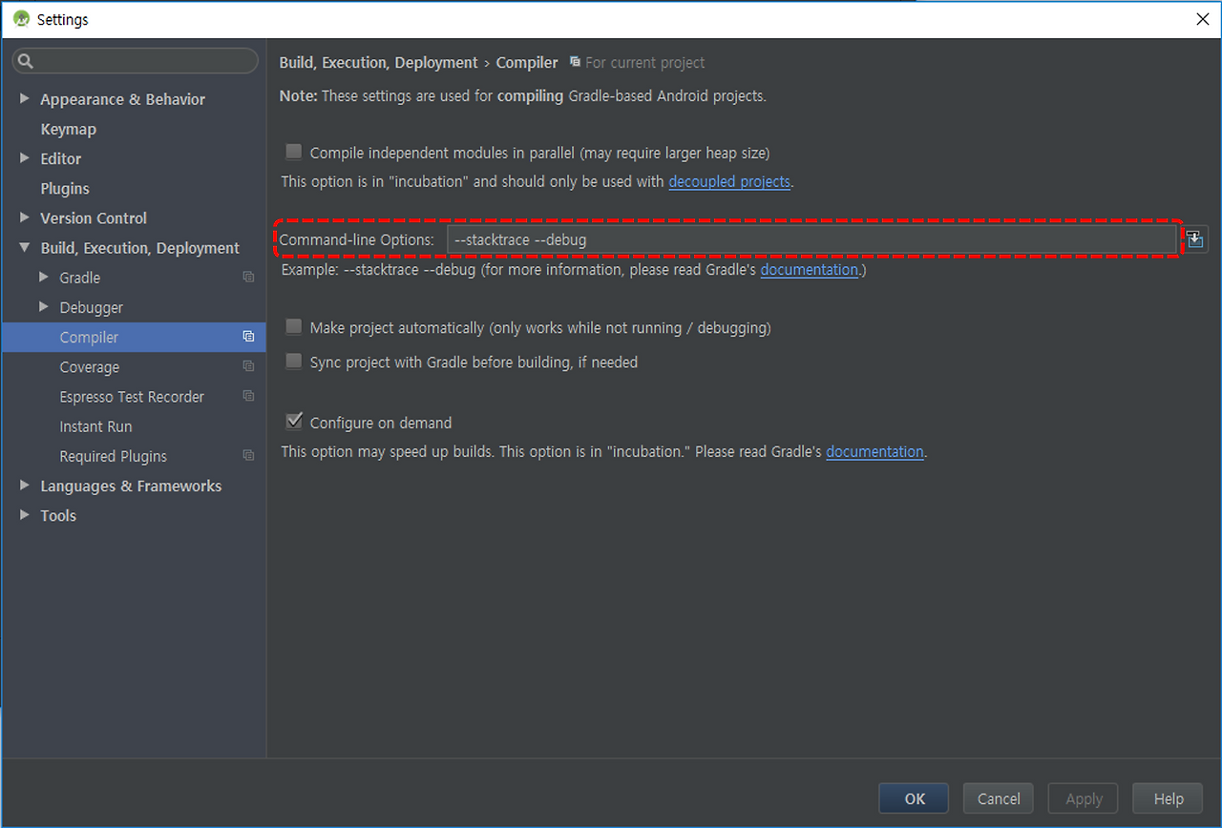
Task: Open the decoupled projects link
Action: [729, 181]
